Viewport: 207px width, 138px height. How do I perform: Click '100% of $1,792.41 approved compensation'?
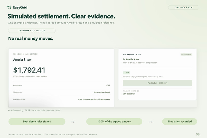tap(140, 63)
